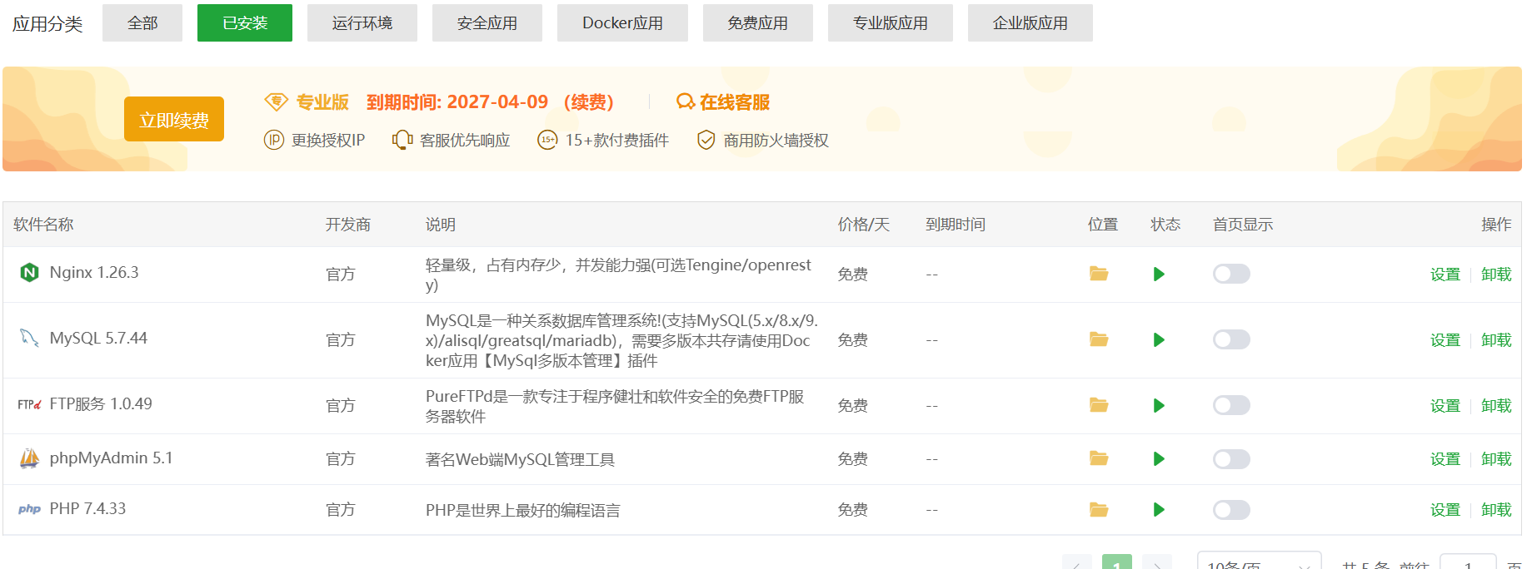Open 设置 for Nginx 1.26.3
This screenshot has width=1537, height=569.
pyautogui.click(x=1445, y=274)
